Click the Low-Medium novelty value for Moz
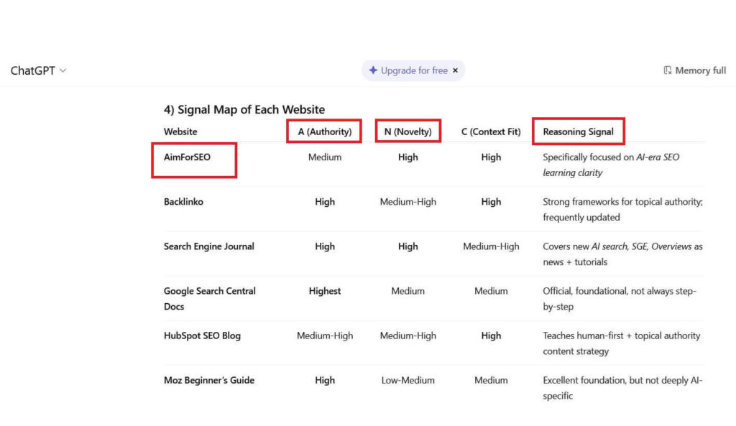Screen dimensions: 736x426 [408, 380]
